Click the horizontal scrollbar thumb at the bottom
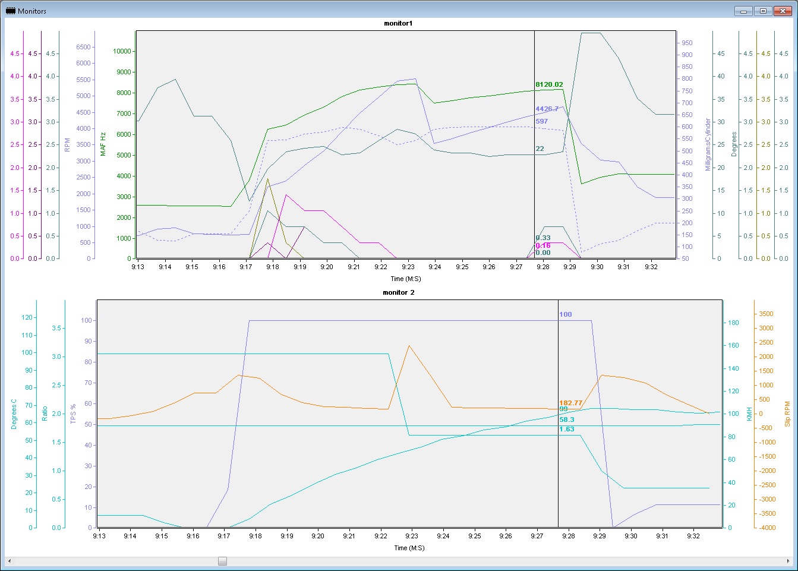The height and width of the screenshot is (571, 798). (222, 561)
